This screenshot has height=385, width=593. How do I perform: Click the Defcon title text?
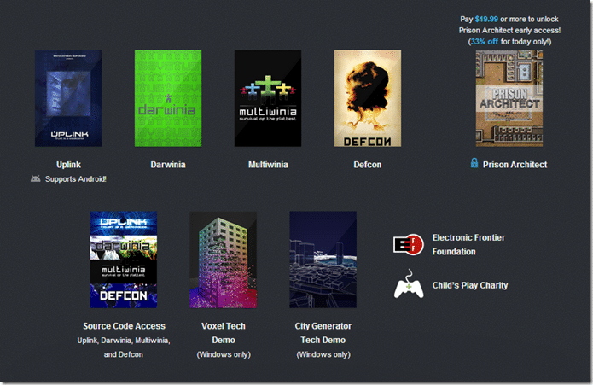pyautogui.click(x=368, y=165)
